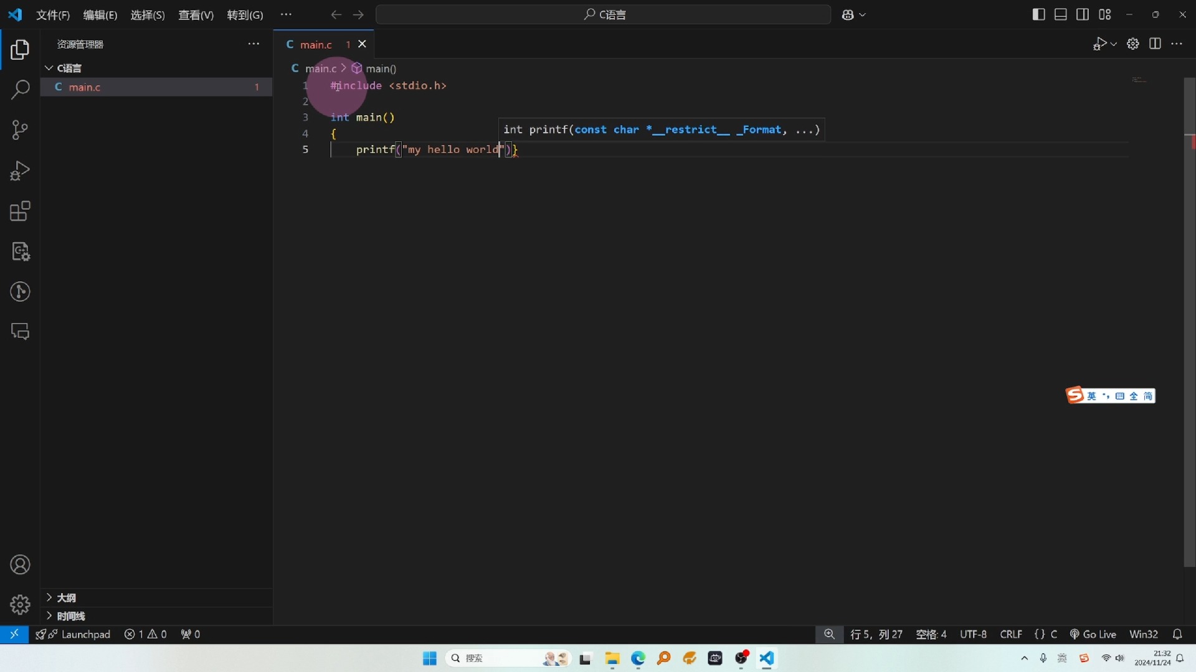Toggle the bottom panel visibility
Screen dimensions: 1196x672
pyautogui.click(x=1061, y=14)
